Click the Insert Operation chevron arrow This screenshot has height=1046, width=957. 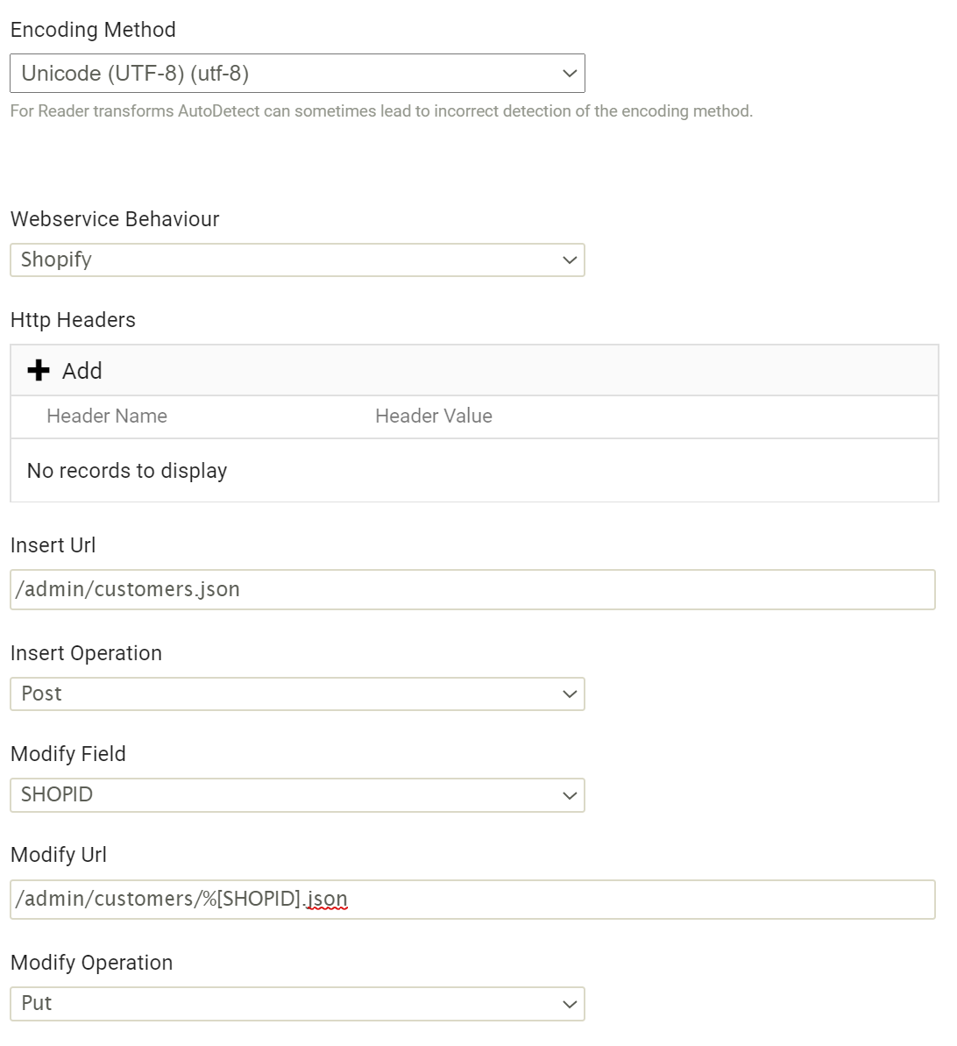point(570,694)
